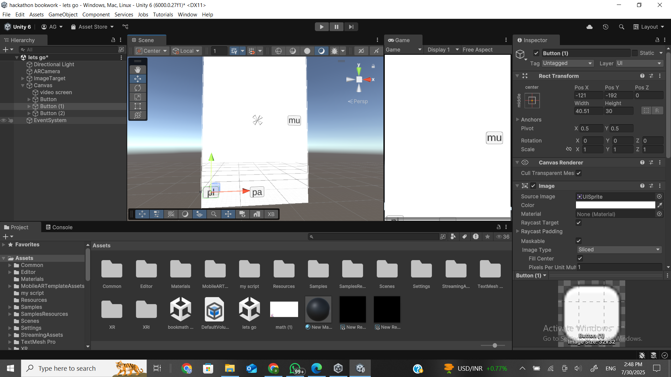Image resolution: width=671 pixels, height=377 pixels.
Task: Click the Image color eyedropper icon
Action: click(659, 205)
